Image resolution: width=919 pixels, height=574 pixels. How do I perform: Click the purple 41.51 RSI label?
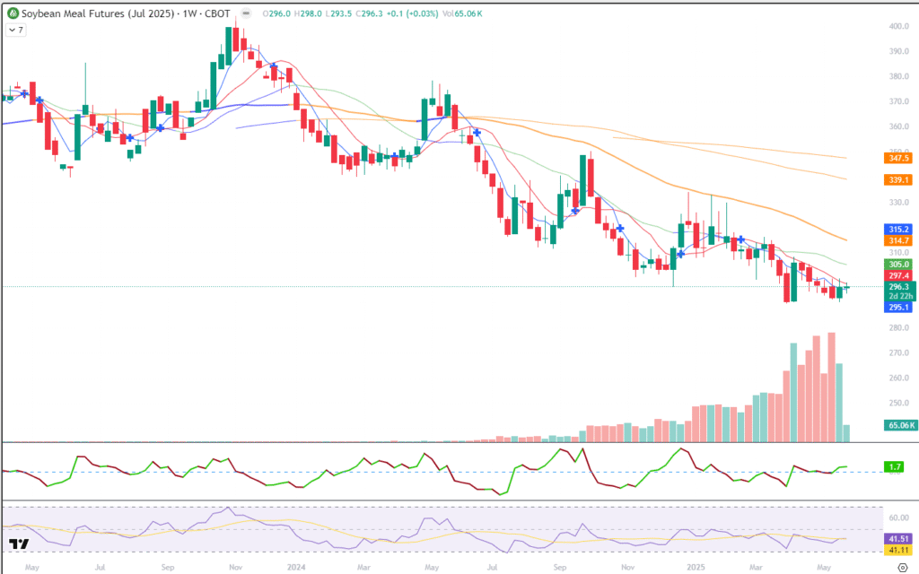click(897, 539)
